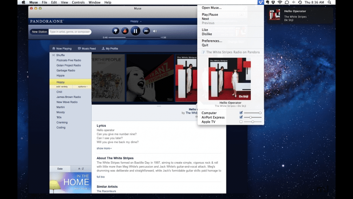The image size is (353, 199).
Task: Click the thumbs down button in Pandora player
Action: (x=116, y=31)
